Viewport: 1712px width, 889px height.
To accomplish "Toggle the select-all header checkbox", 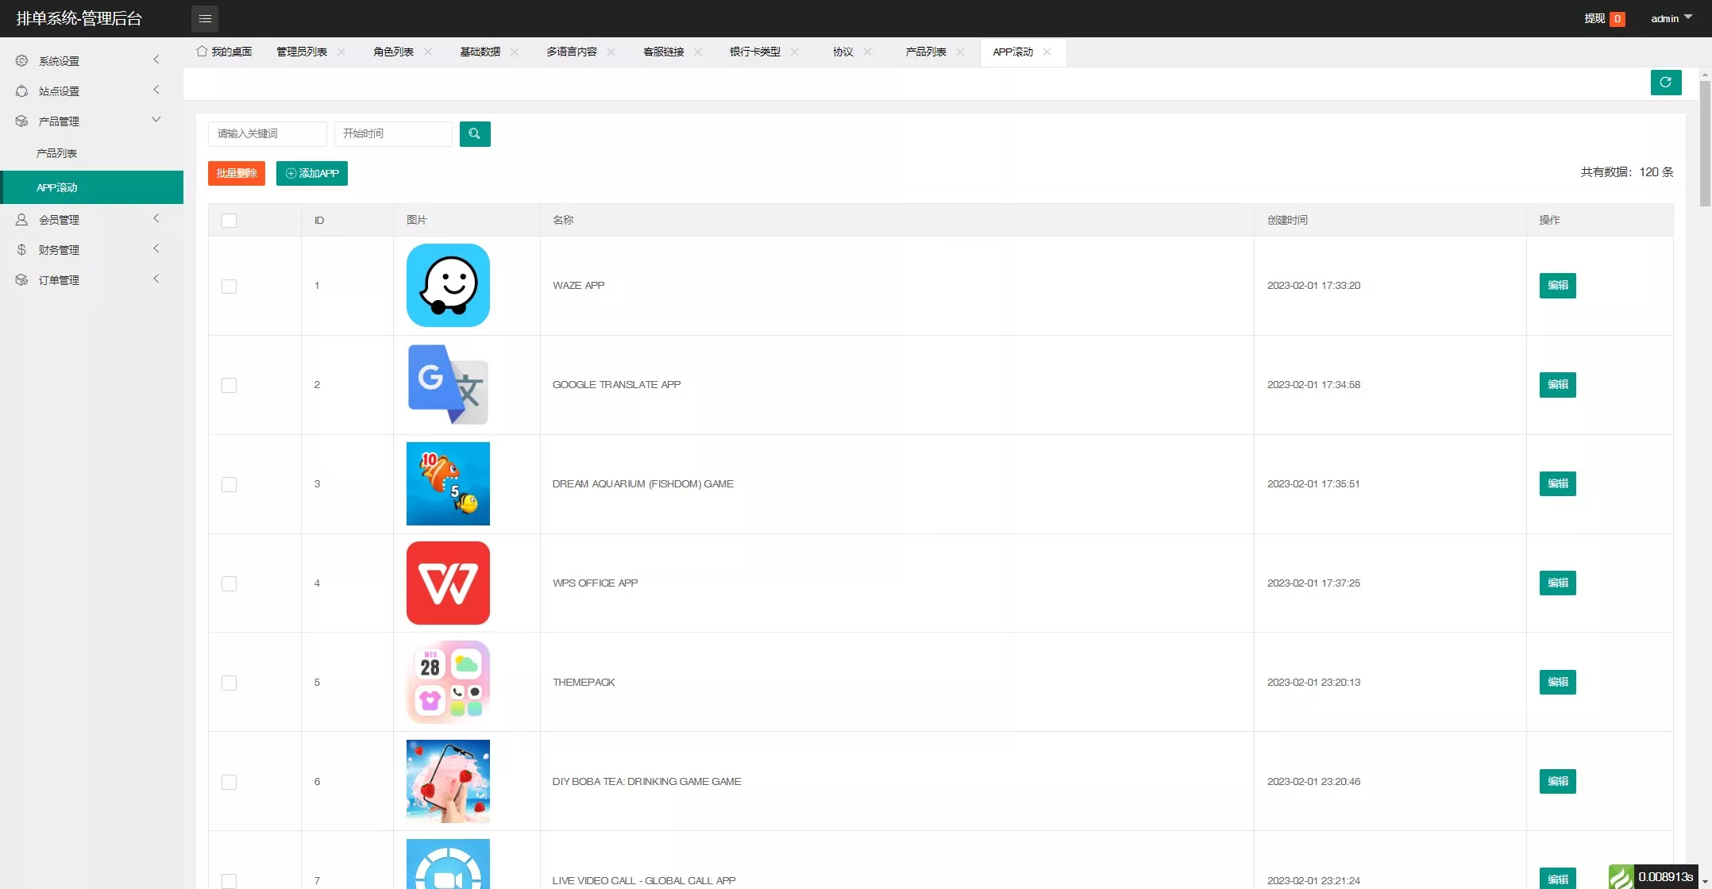I will click(229, 221).
